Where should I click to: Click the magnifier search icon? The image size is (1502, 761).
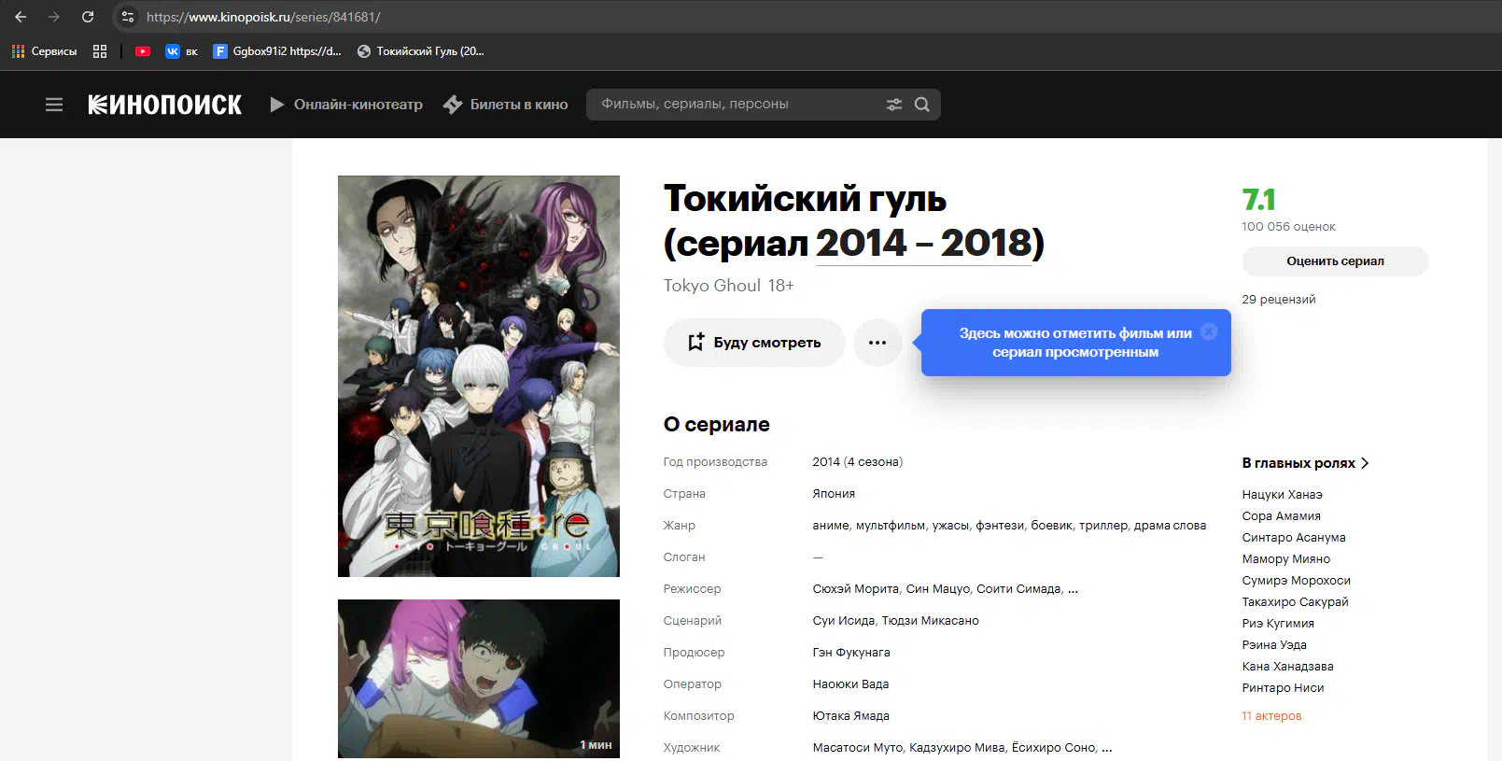pyautogui.click(x=922, y=105)
